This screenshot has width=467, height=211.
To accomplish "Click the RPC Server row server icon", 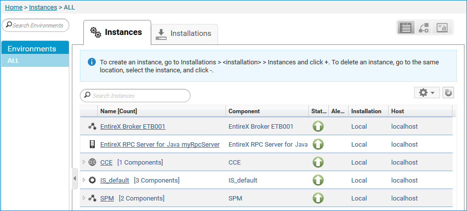I will coord(92,144).
